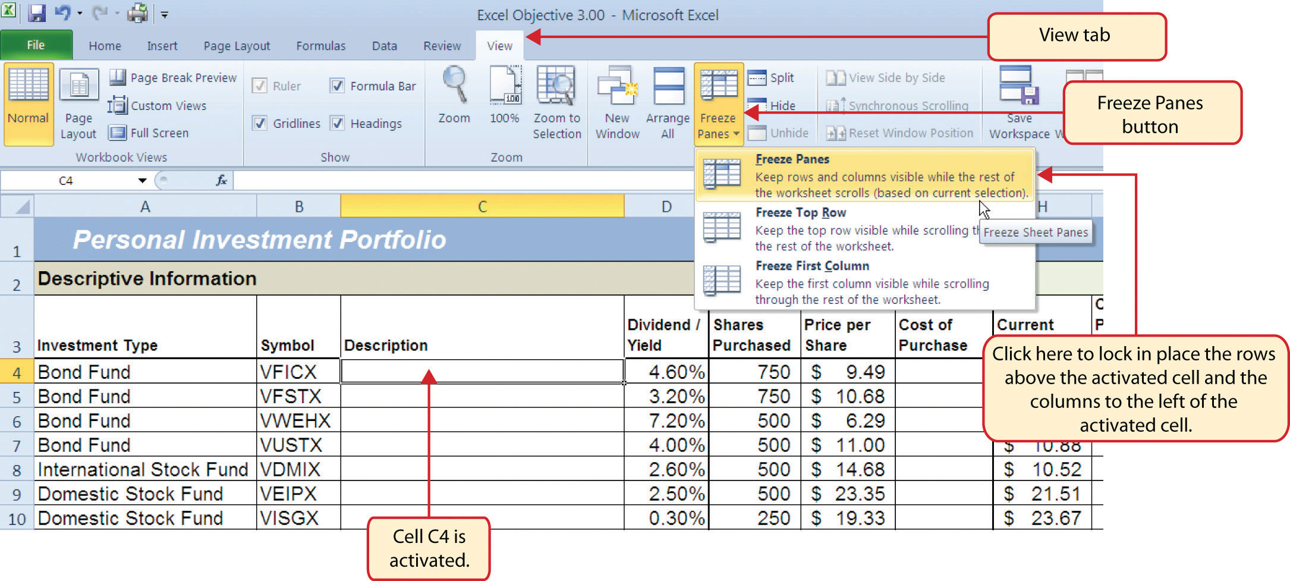Image resolution: width=1290 pixels, height=581 pixels.
Task: Switch to the Home tab
Action: 105,46
